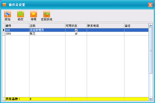This screenshot has width=155, height=103.
Task: Click the 共有品种 footer label
Action: point(13,99)
